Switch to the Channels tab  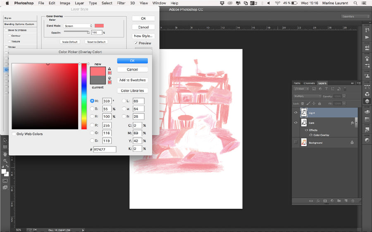309,83
